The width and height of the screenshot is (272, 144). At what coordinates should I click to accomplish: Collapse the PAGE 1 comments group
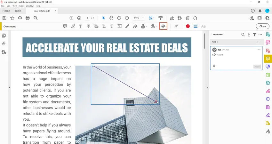click(x=260, y=42)
